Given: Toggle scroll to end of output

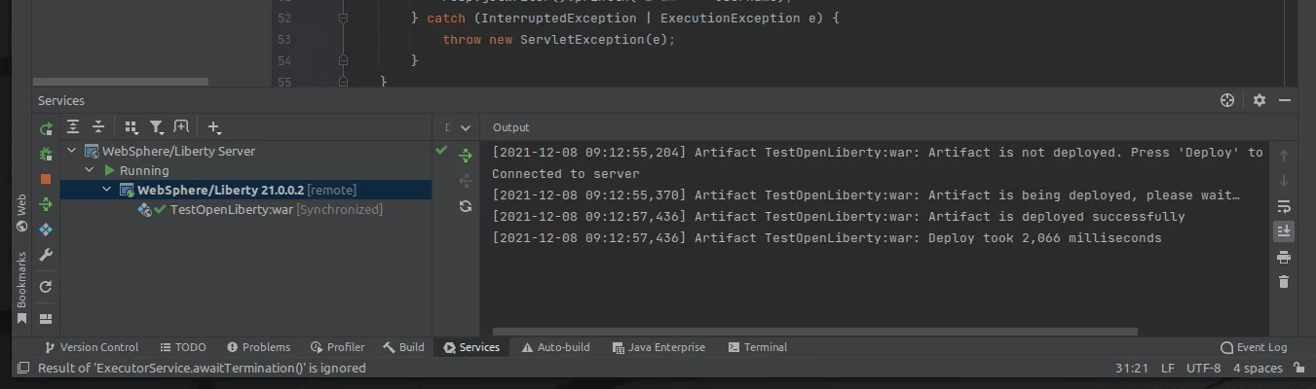Looking at the screenshot, I should tap(1283, 231).
